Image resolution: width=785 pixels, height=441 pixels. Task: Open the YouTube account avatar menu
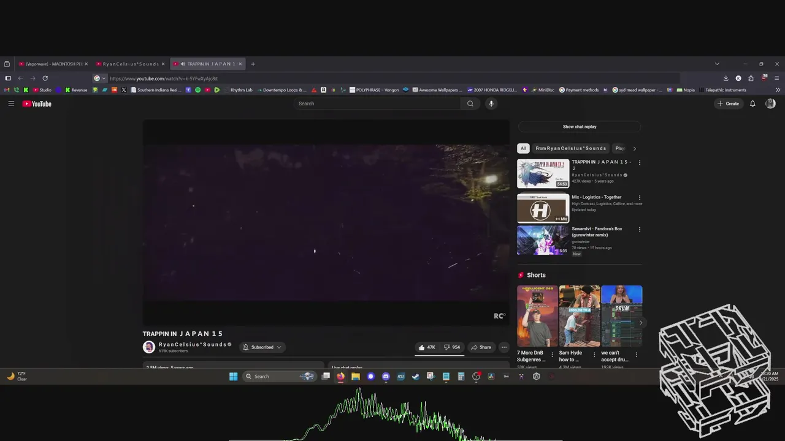pyautogui.click(x=770, y=104)
